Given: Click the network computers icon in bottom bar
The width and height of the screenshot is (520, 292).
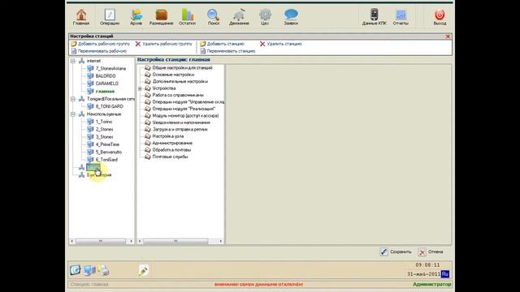Looking at the screenshot, I should coord(89,270).
